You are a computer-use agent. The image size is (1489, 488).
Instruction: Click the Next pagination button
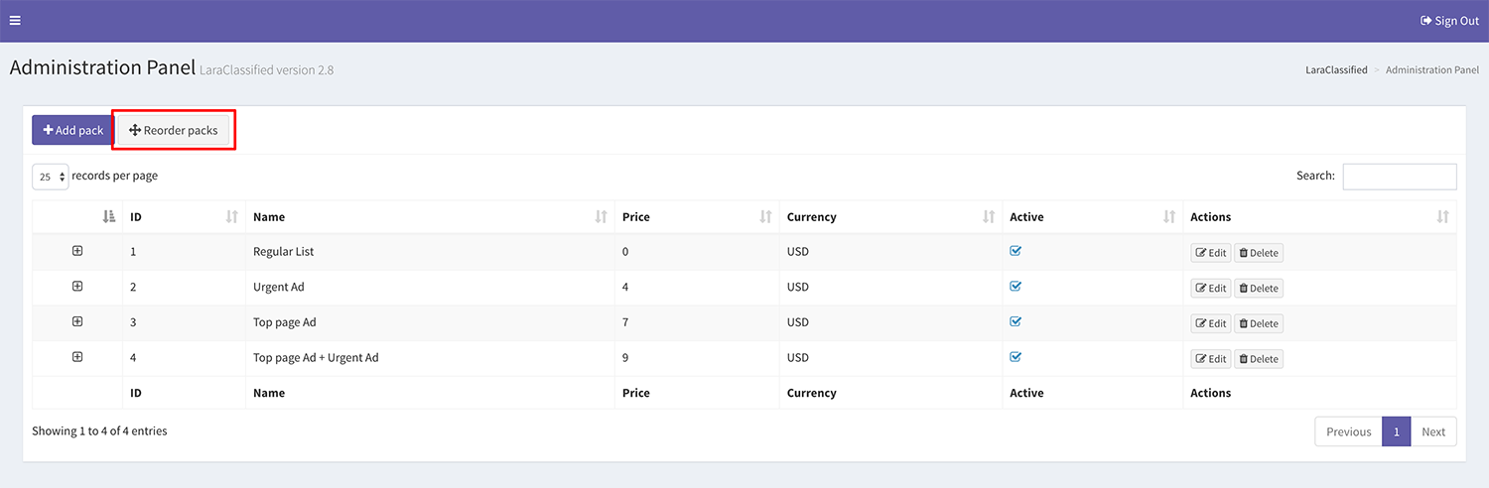[1432, 431]
